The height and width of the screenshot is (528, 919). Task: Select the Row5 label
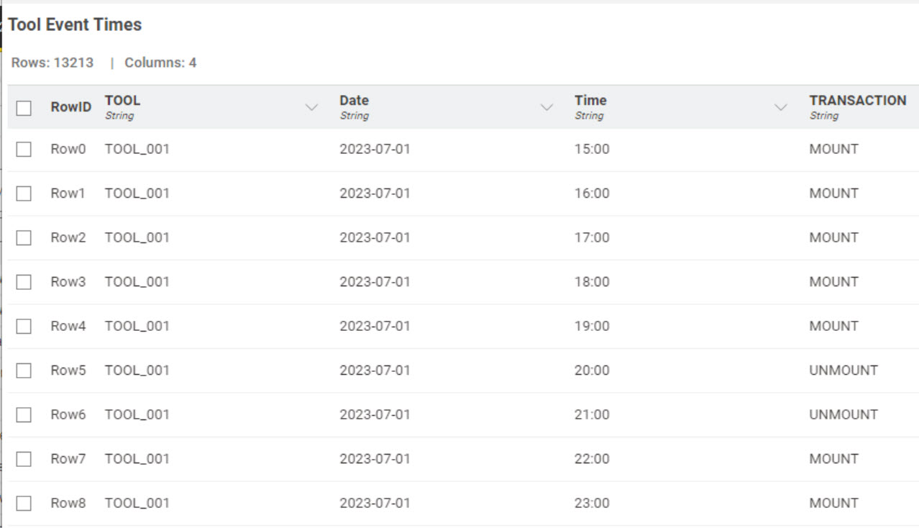68,370
